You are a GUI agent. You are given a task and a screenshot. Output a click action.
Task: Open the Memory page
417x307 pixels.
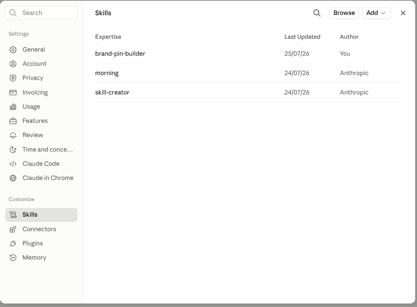(41, 258)
